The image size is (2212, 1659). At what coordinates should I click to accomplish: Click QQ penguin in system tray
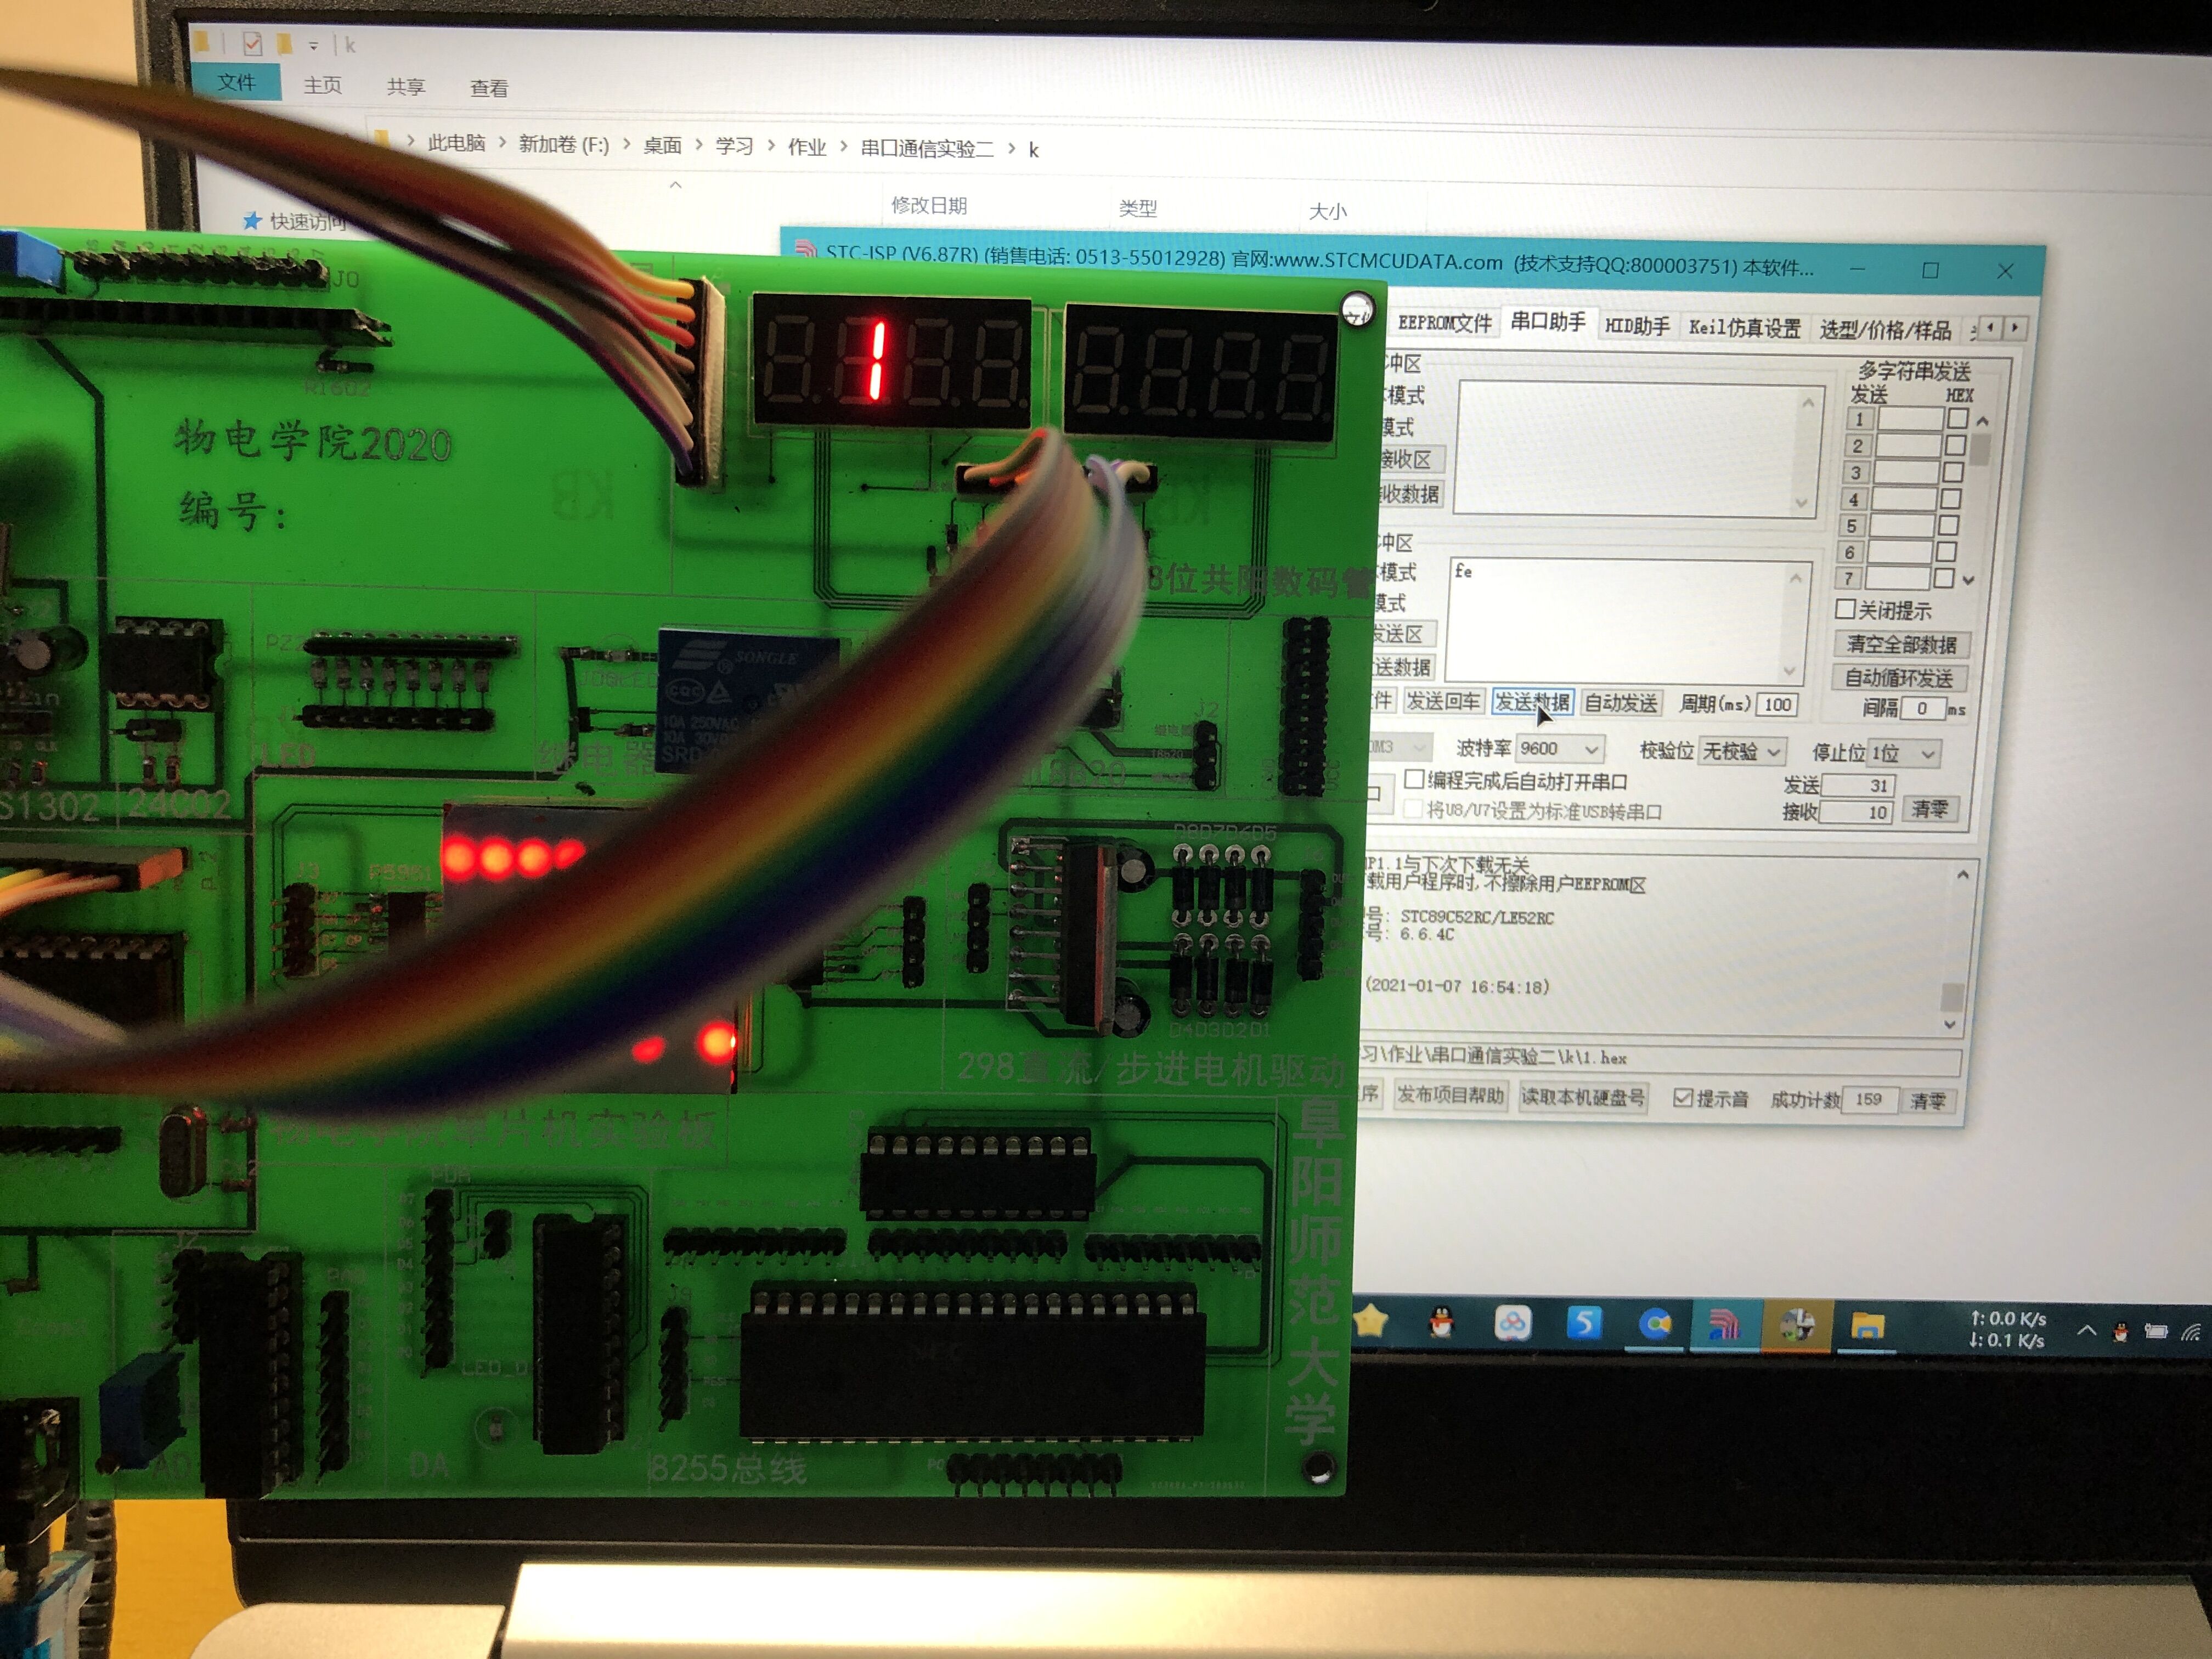2120,1332
